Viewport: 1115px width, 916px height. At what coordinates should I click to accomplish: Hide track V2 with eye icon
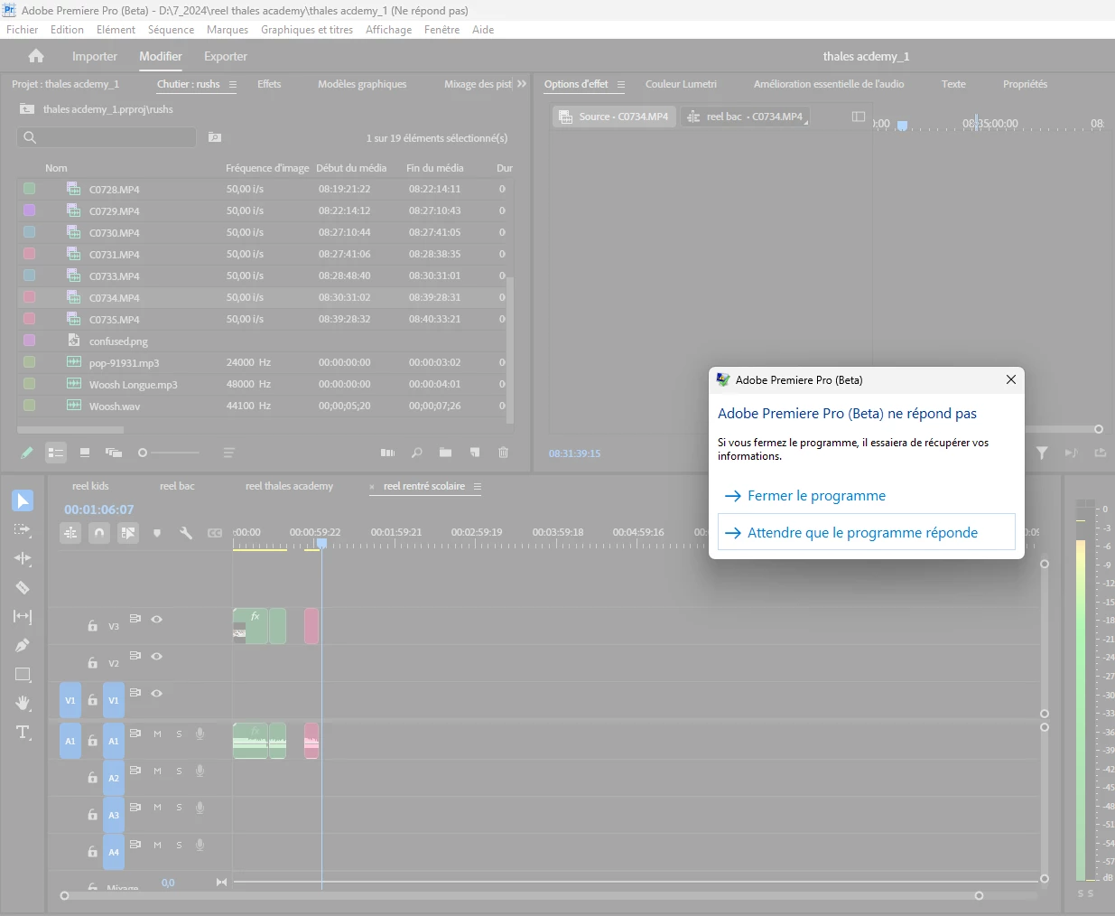click(x=157, y=656)
